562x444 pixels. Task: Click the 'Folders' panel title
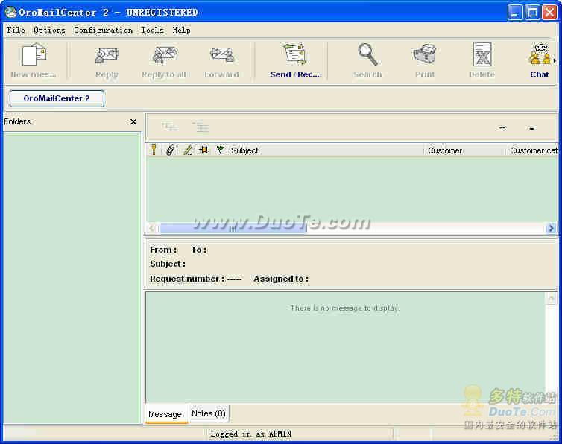[18, 122]
